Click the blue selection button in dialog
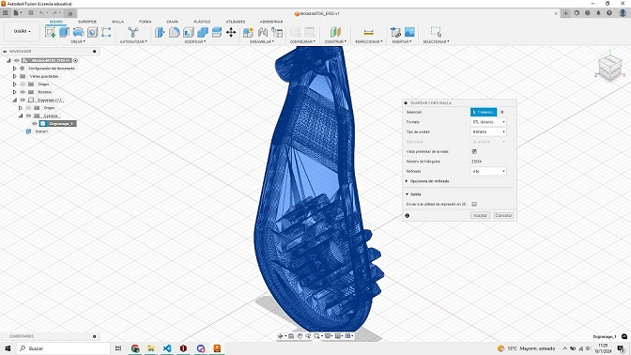The width and height of the screenshot is (631, 355). [484, 112]
